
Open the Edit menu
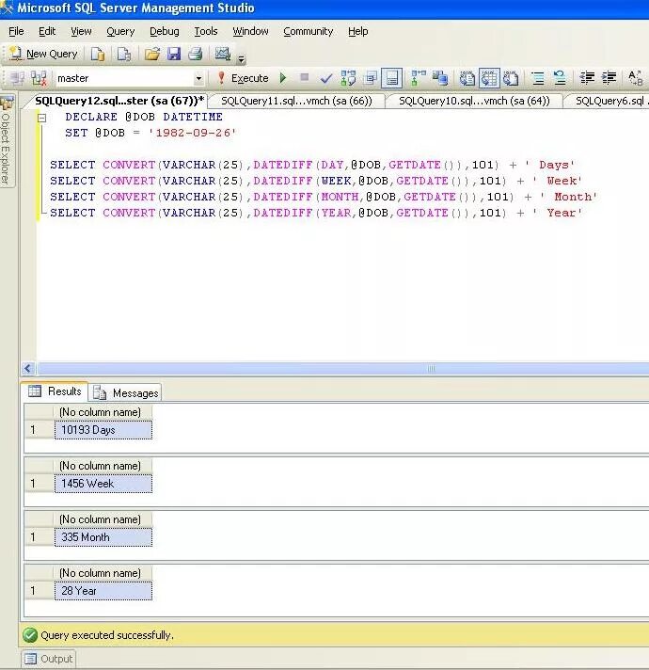[47, 31]
